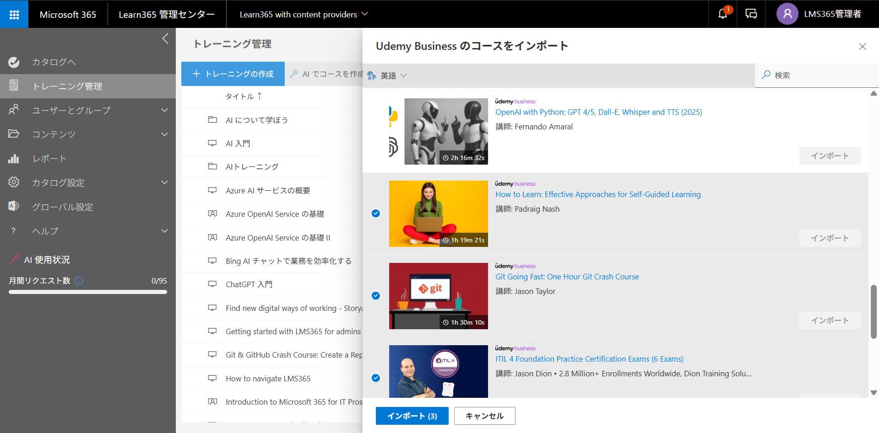Screen dimensions: 879x433
Task: Open Git Going Fast course link
Action: click(x=567, y=277)
